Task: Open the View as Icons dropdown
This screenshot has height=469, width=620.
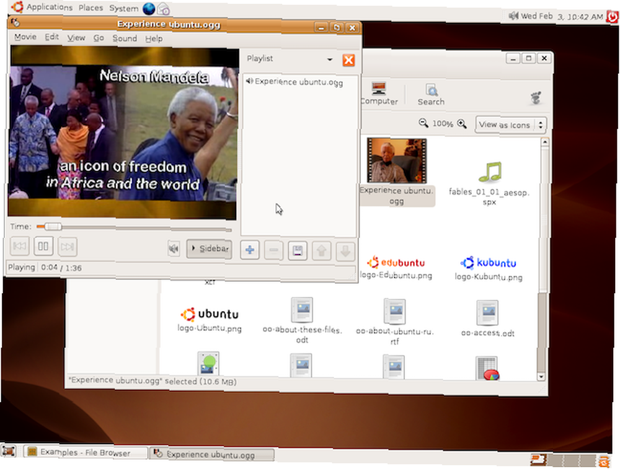Action: tap(511, 125)
